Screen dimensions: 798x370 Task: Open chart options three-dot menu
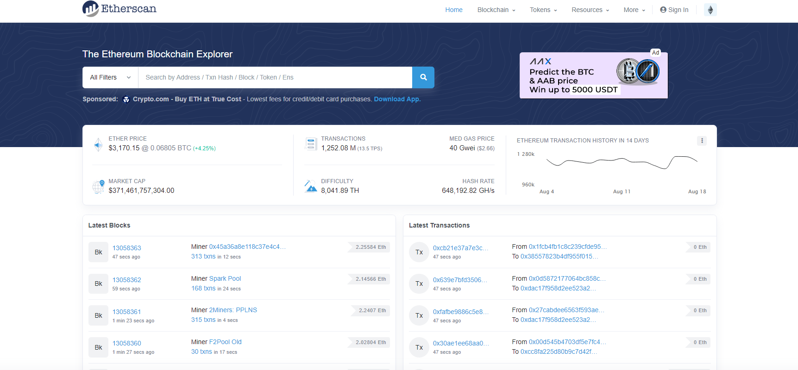tap(702, 141)
